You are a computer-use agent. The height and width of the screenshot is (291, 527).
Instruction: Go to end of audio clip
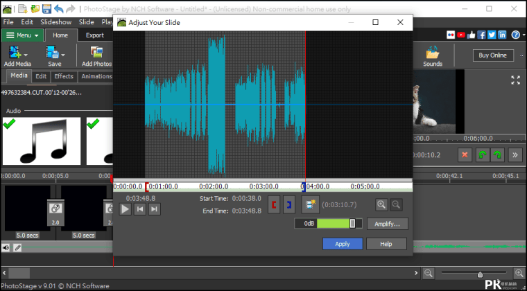(x=154, y=209)
